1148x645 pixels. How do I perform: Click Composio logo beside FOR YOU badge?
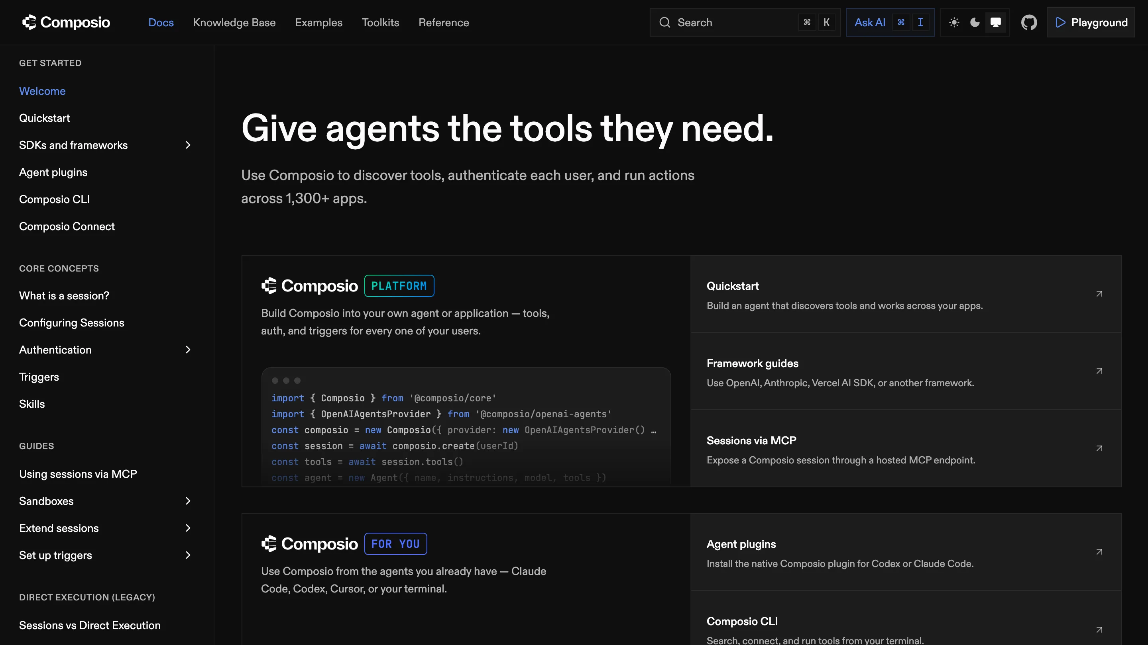point(309,543)
